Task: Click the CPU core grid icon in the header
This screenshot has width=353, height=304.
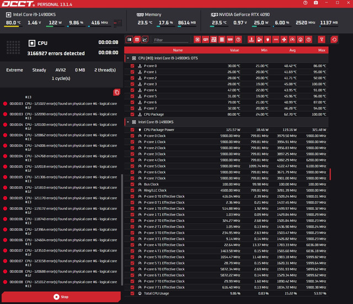Action: (x=117, y=23)
